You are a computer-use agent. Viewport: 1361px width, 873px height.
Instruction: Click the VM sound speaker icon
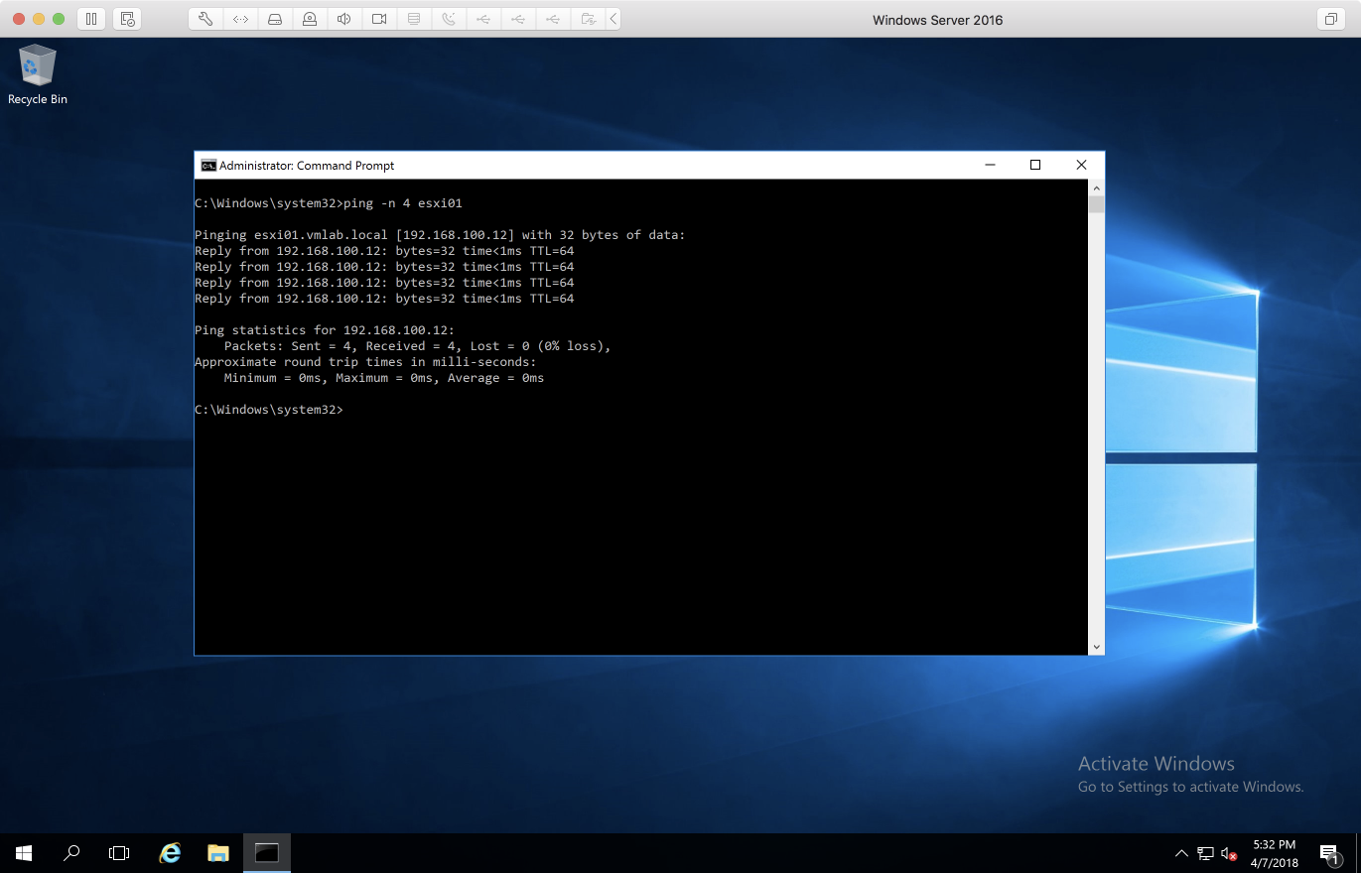click(343, 19)
